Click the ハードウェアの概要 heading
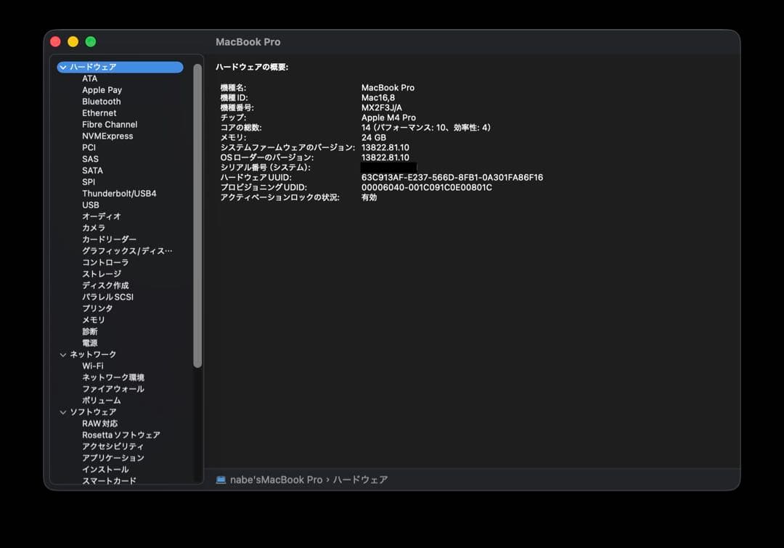 tap(252, 67)
